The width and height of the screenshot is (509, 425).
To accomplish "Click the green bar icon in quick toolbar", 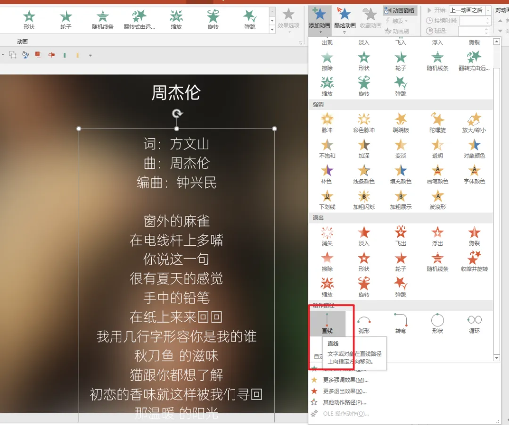I will [x=65, y=55].
